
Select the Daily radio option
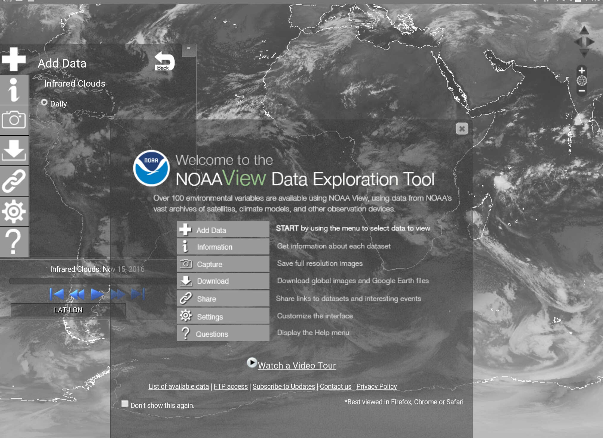pos(44,103)
